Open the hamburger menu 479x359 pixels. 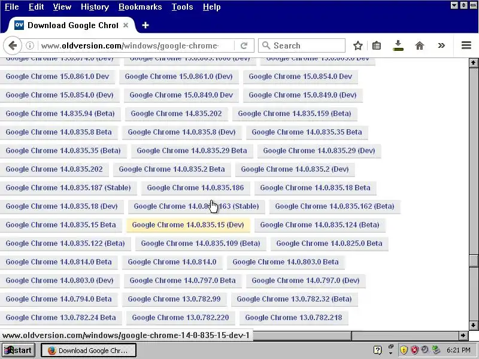click(x=466, y=45)
